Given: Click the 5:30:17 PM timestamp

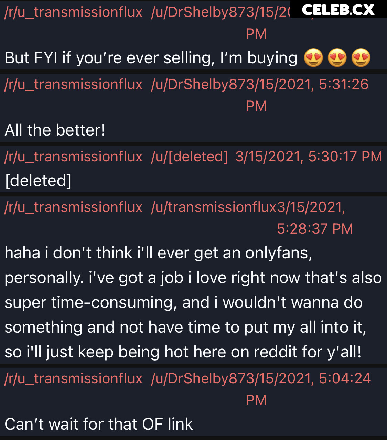Looking at the screenshot, I should pyautogui.click(x=309, y=157).
